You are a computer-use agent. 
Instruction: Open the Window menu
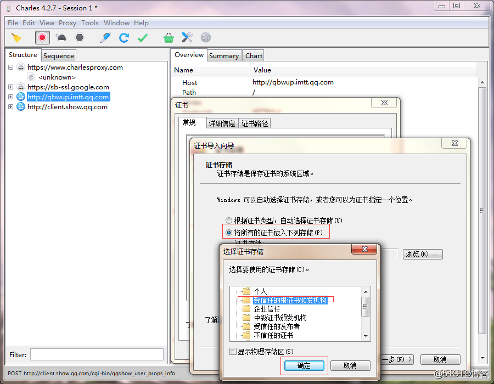tap(116, 23)
